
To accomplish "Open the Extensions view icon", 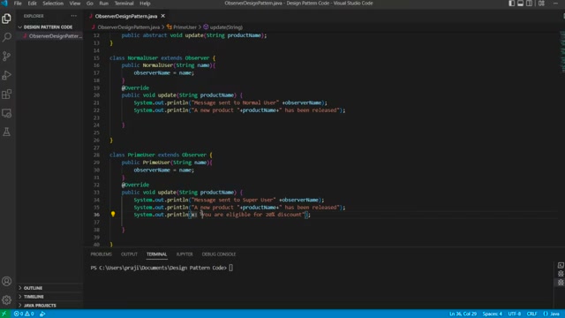I will coord(6,95).
